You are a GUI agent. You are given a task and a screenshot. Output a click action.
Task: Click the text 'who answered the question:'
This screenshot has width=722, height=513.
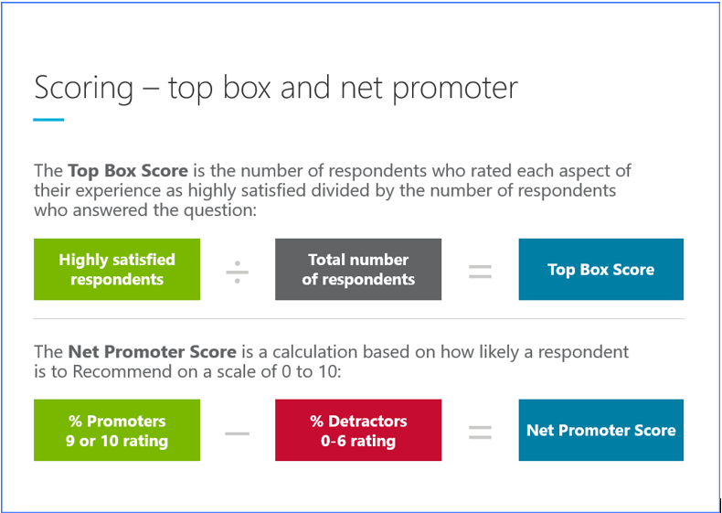144,210
